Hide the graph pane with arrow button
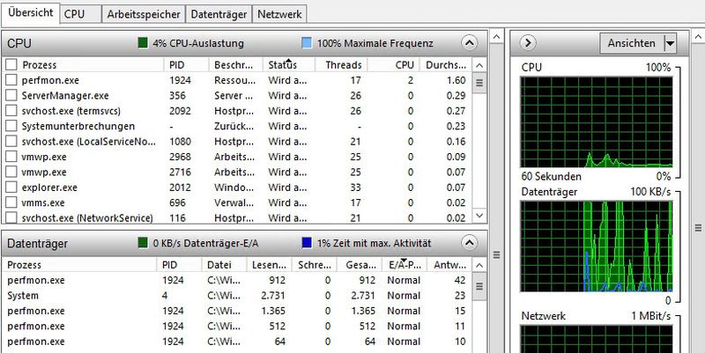The height and width of the screenshot is (353, 705). 528,43
